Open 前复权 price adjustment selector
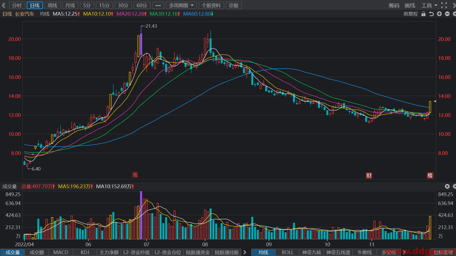 pyautogui.click(x=410, y=14)
